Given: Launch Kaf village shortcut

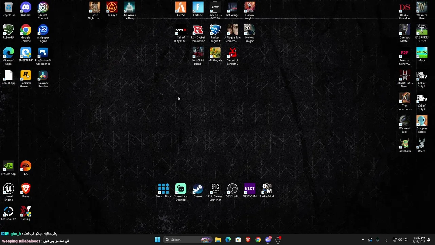Looking at the screenshot, I should (232, 10).
